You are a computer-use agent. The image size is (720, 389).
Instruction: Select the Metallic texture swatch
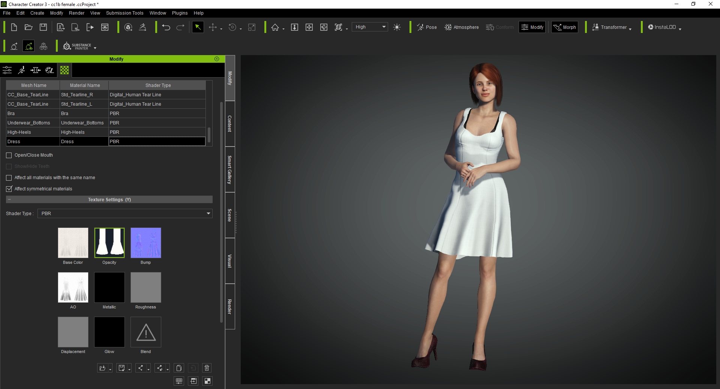click(x=109, y=287)
